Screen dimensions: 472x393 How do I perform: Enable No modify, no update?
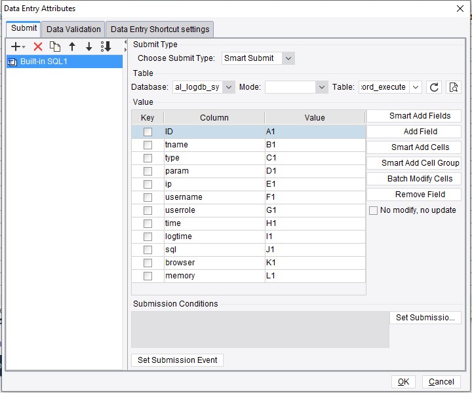point(373,210)
